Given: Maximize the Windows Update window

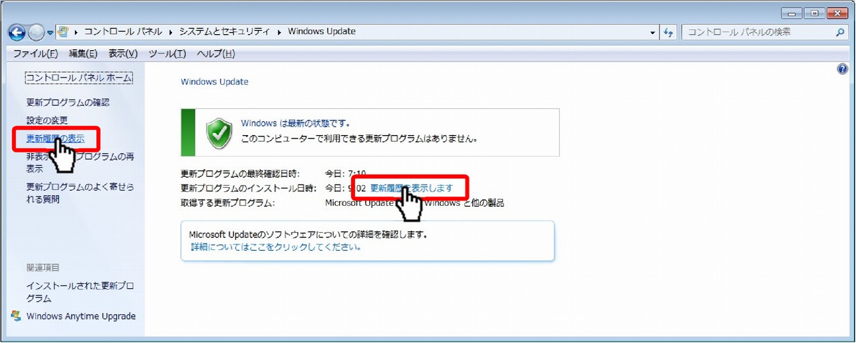Looking at the screenshot, I should (x=814, y=12).
